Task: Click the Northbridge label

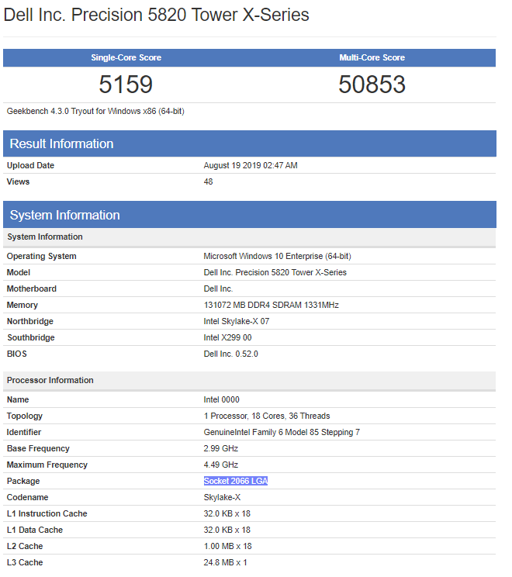Action: pyautogui.click(x=30, y=321)
